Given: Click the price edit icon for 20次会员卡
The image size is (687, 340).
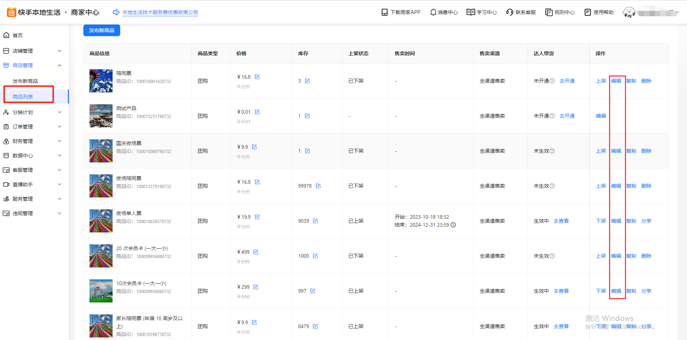Looking at the screenshot, I should point(256,252).
